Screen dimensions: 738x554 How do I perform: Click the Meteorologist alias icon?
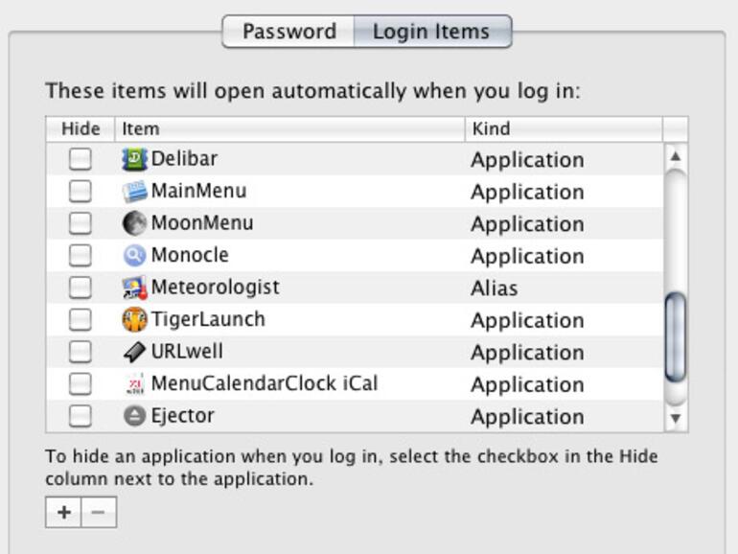pyautogui.click(x=135, y=288)
